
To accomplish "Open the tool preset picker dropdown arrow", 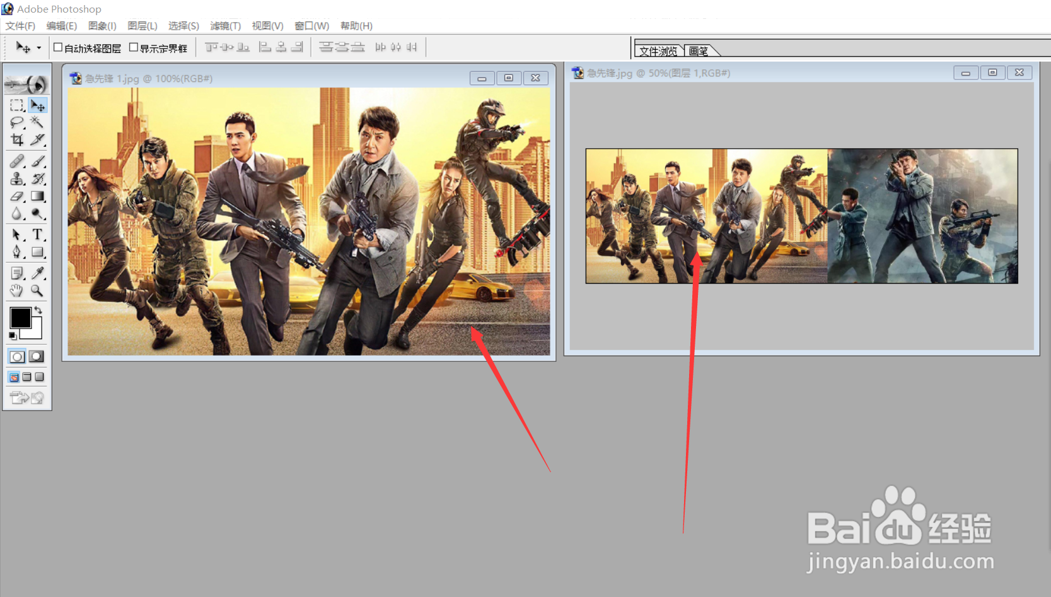I will [x=39, y=48].
